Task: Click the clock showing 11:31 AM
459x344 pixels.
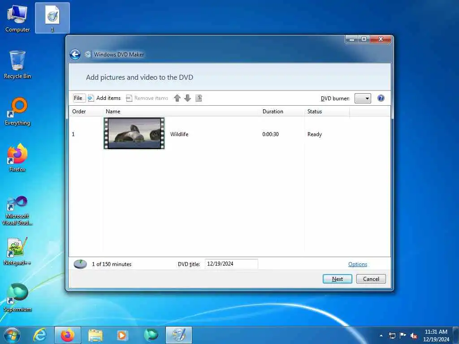Action: pos(436,335)
